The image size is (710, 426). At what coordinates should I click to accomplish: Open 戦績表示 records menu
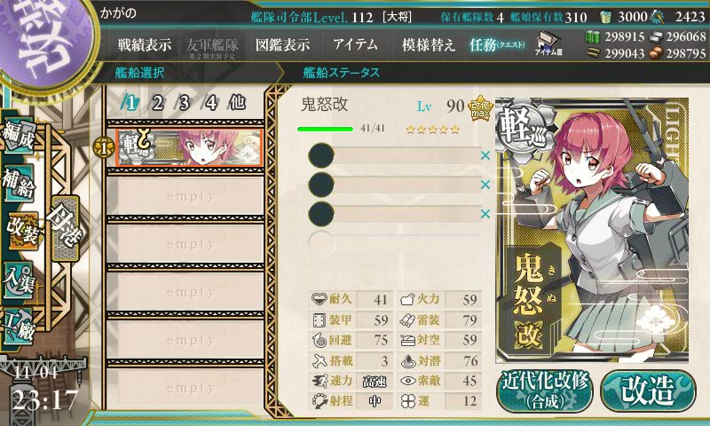145,44
